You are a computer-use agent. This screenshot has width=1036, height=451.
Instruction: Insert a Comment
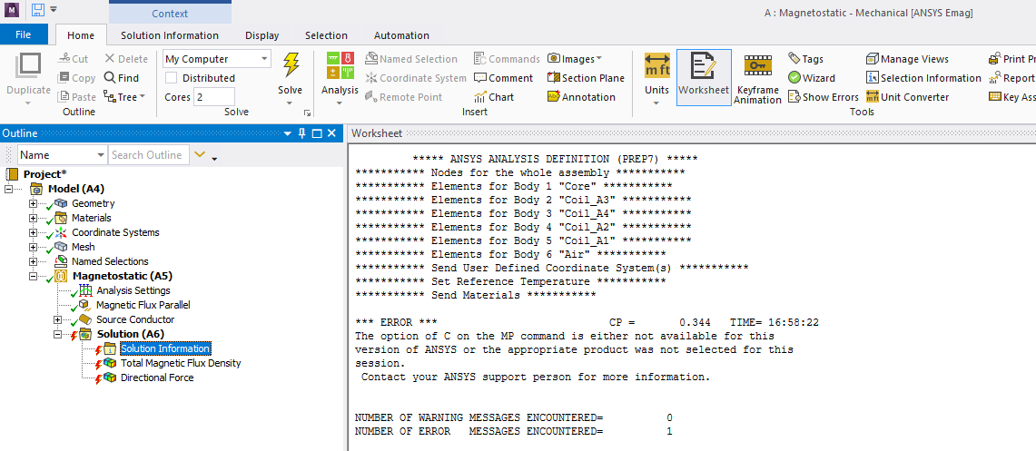(503, 78)
